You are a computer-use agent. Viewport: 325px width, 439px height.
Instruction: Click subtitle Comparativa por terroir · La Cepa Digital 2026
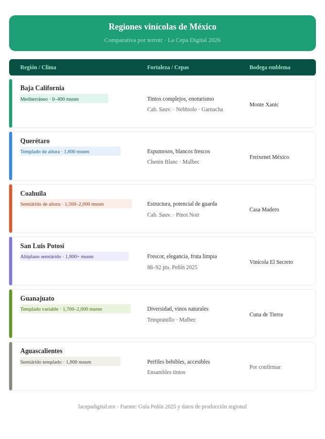pyautogui.click(x=162, y=40)
